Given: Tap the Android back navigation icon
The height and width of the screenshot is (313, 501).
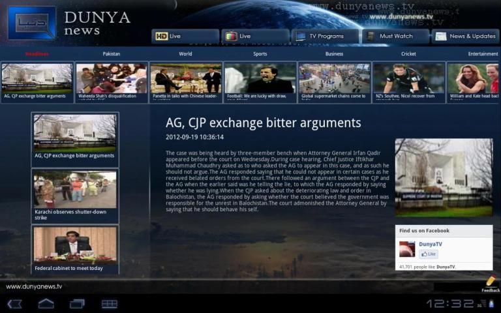Looking at the screenshot, I should tap(14, 304).
